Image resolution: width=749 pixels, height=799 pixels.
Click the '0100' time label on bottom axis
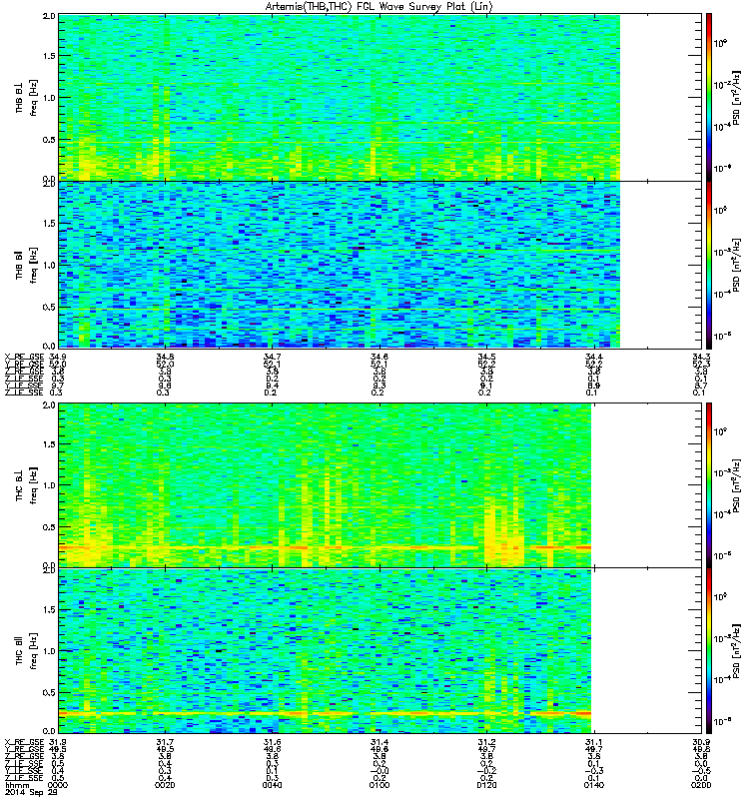(379, 785)
